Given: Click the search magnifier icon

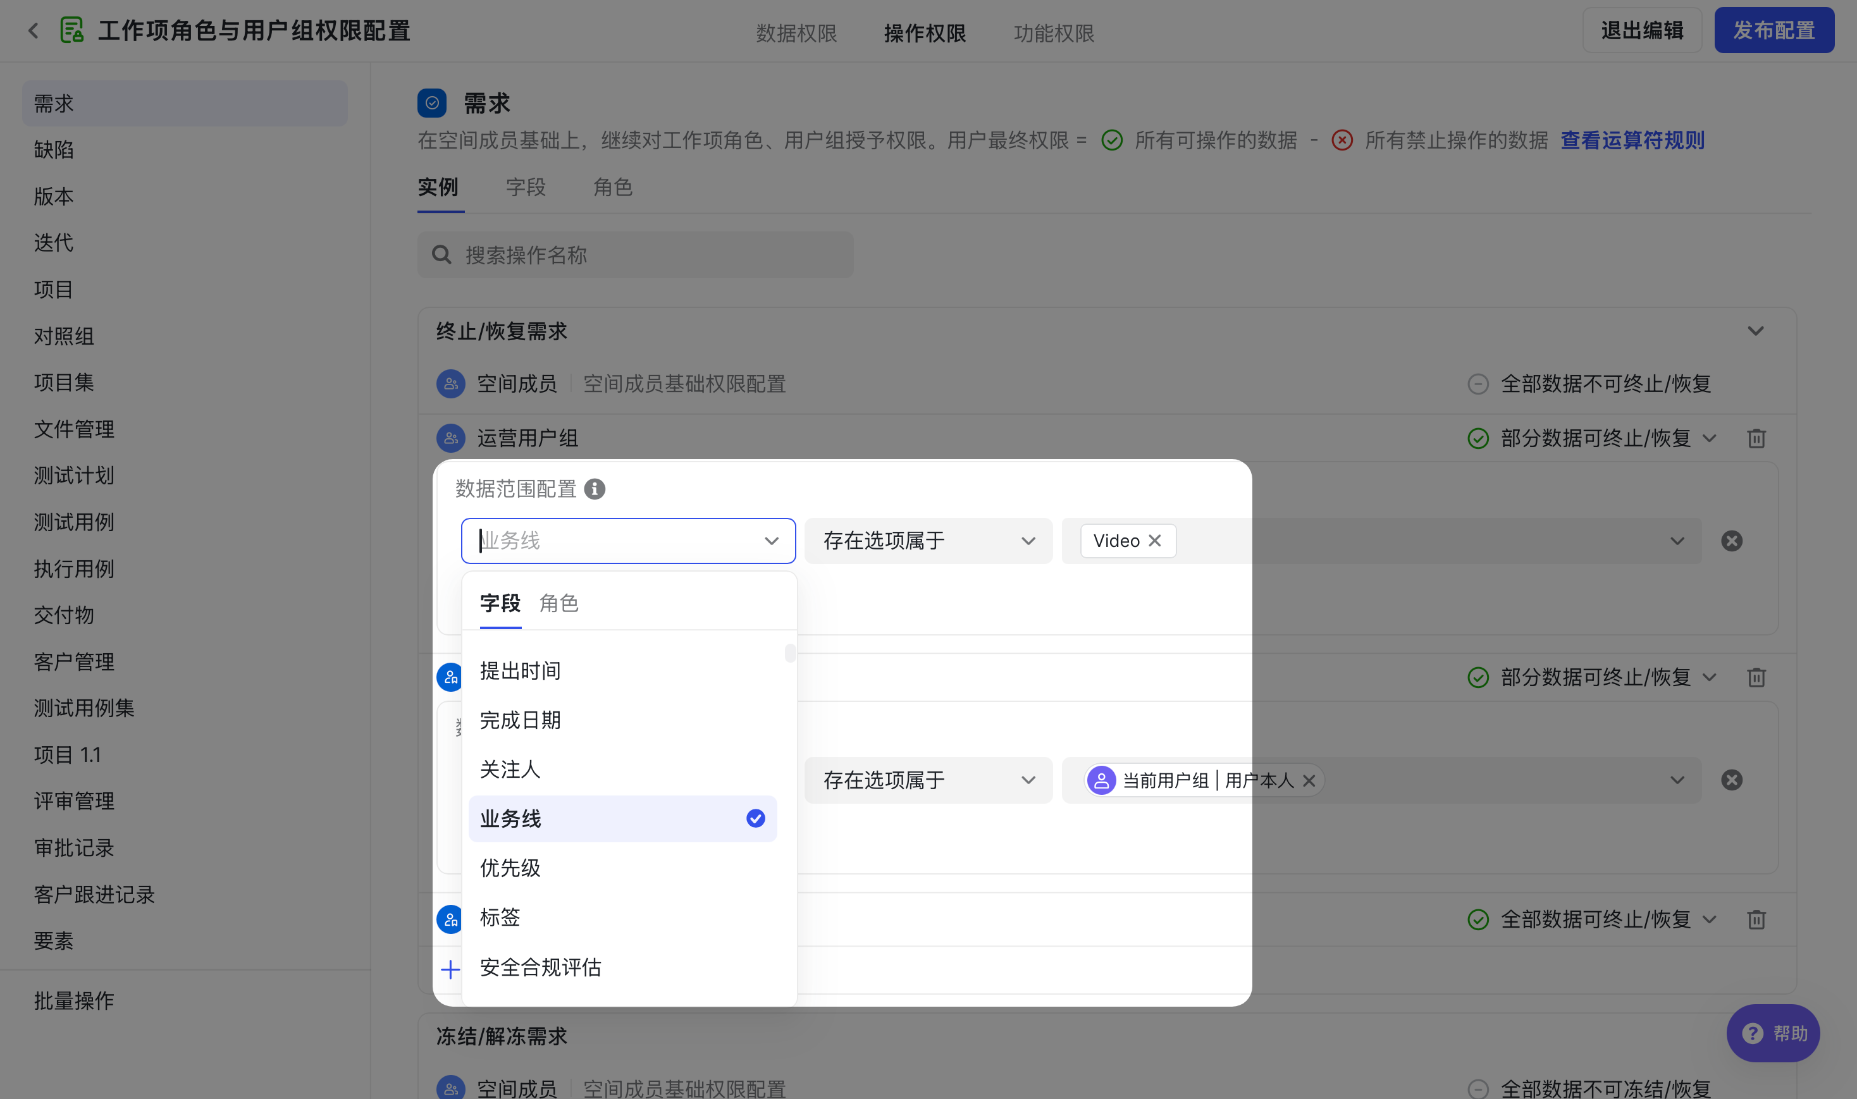Looking at the screenshot, I should click(x=441, y=255).
